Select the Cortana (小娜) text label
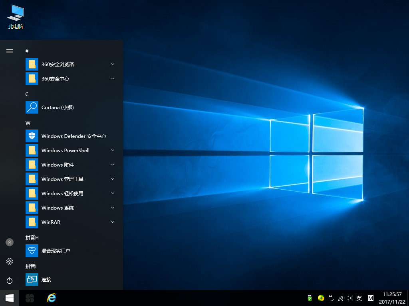Screen dimensions: 409x306 click(58, 108)
